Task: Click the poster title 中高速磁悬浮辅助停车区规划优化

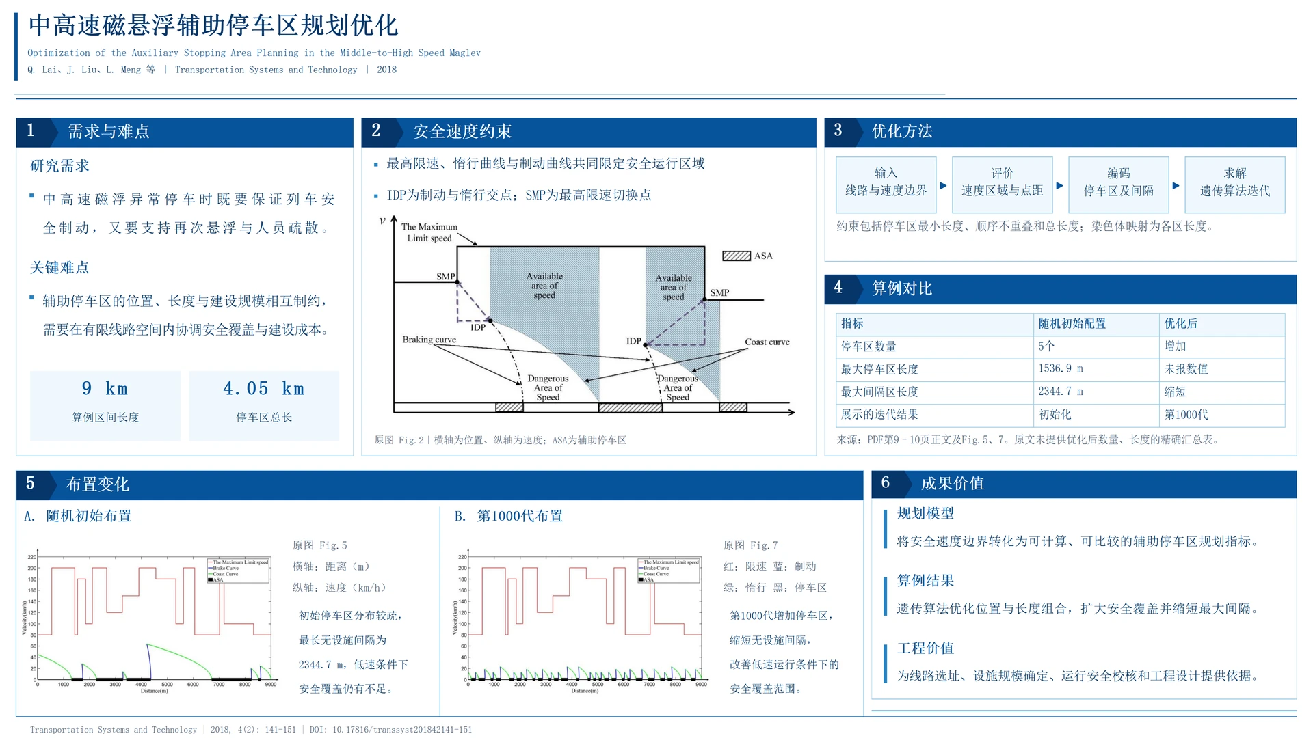Action: pos(213,26)
